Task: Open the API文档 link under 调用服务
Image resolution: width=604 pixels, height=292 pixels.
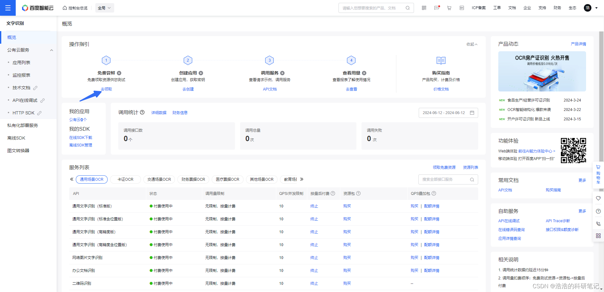Action: [x=270, y=89]
